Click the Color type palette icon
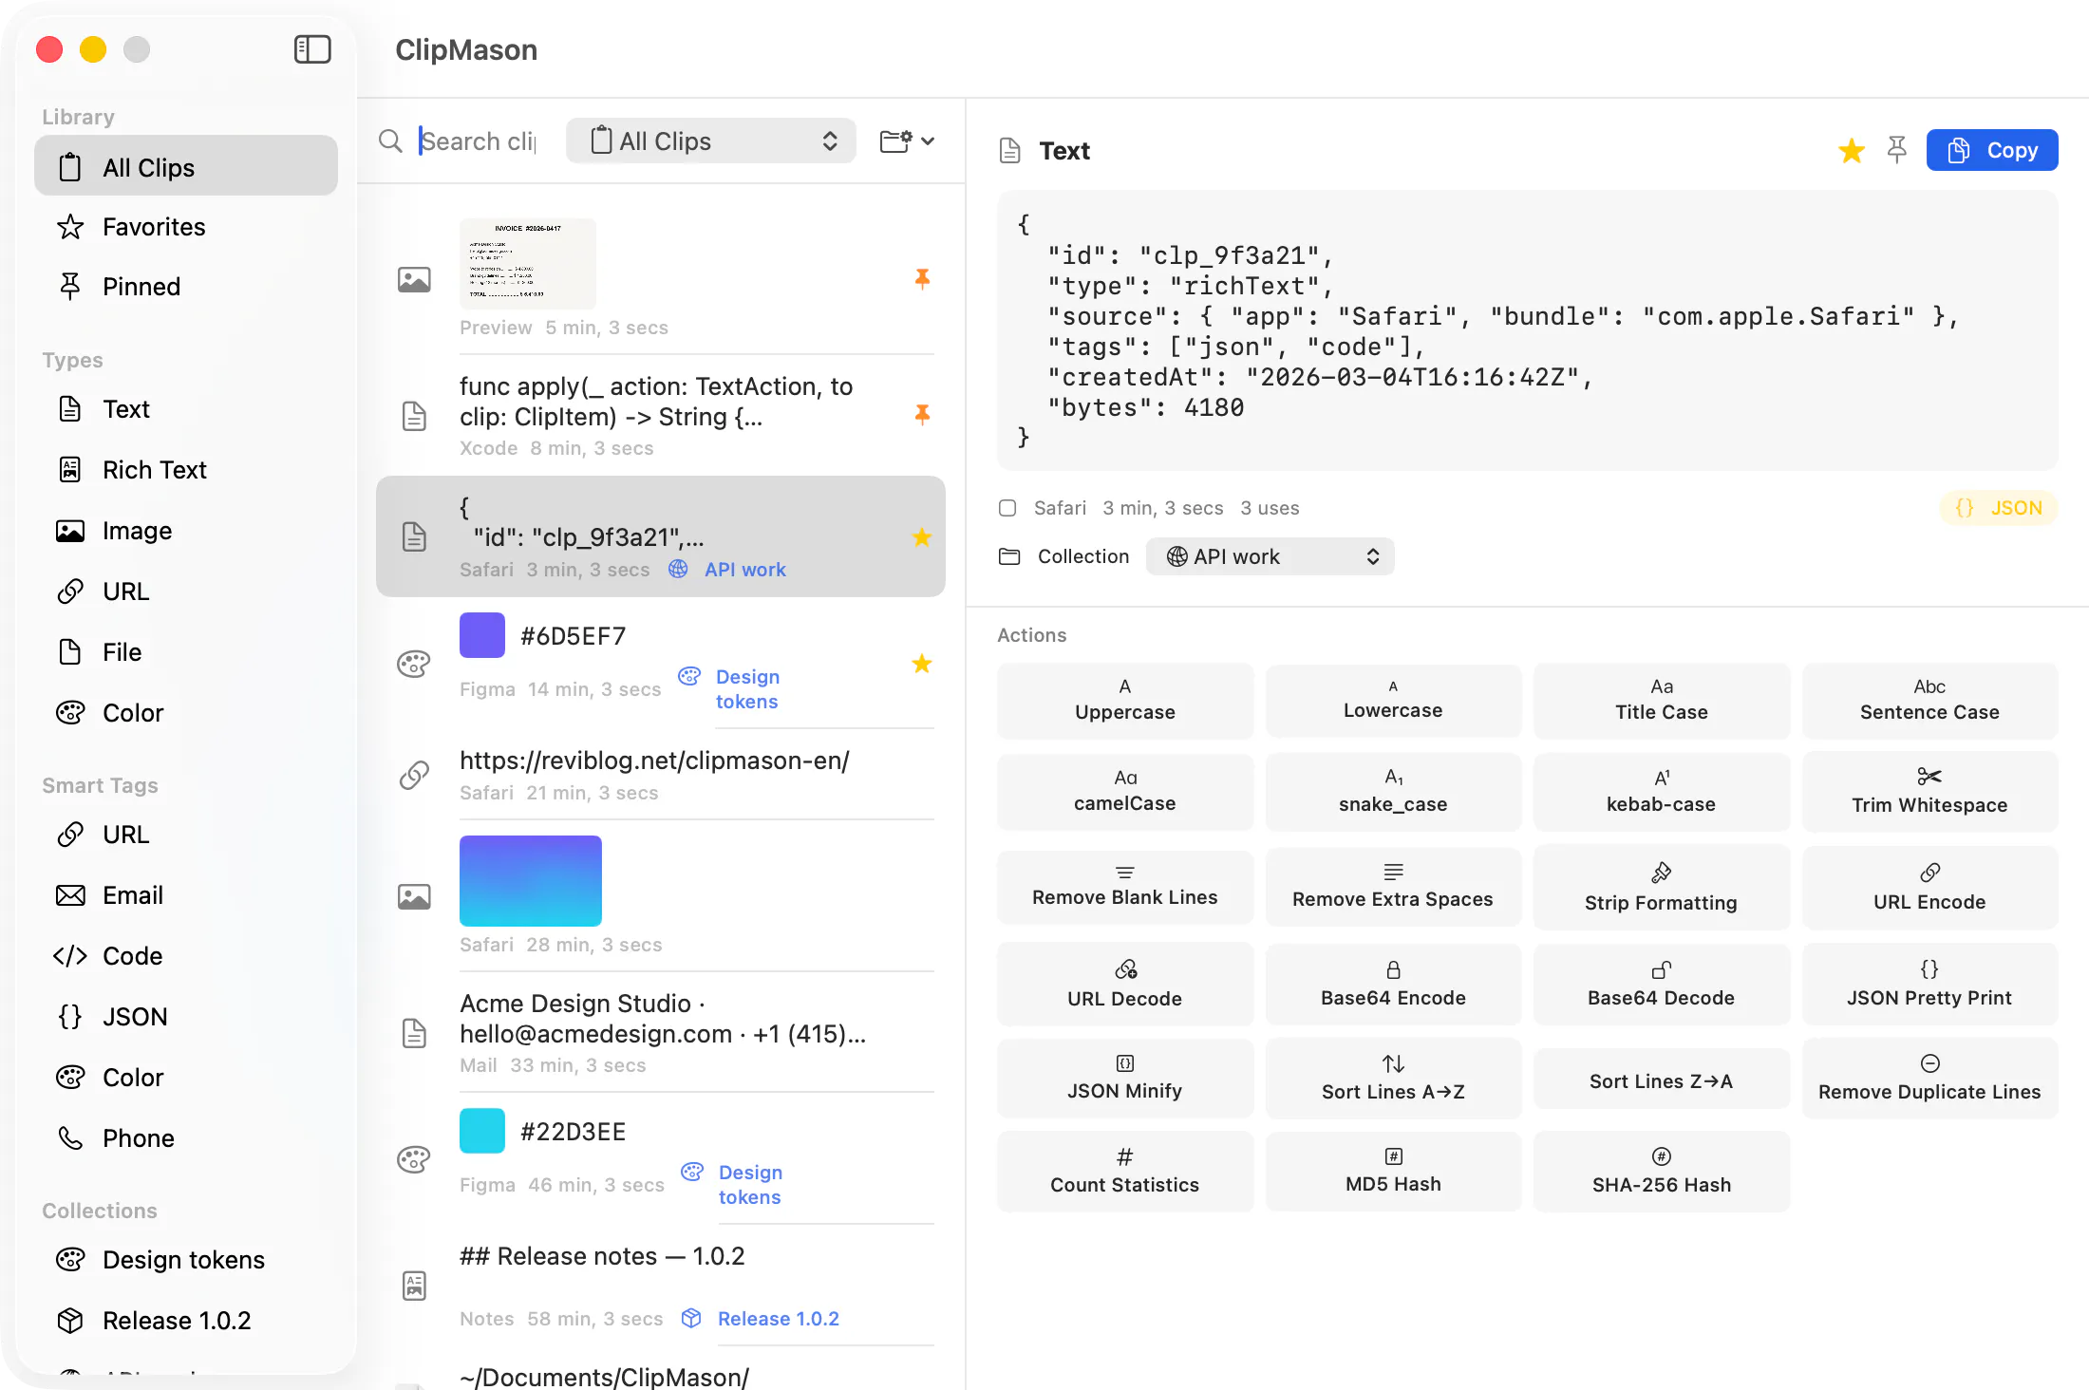This screenshot has height=1390, width=2089. click(x=70, y=713)
